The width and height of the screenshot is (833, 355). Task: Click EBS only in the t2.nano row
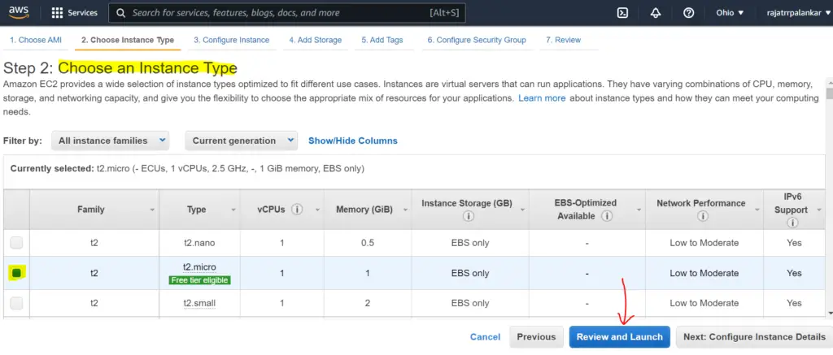click(469, 243)
